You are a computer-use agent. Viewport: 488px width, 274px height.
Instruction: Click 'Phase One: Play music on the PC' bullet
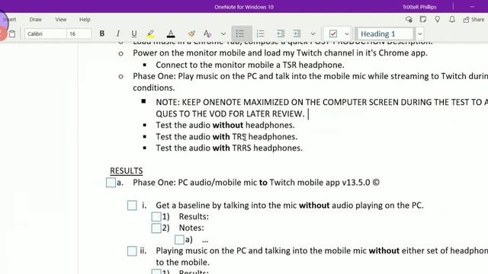(x=310, y=81)
